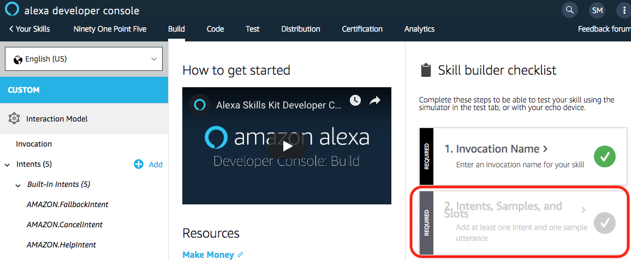The width and height of the screenshot is (631, 260).
Task: Open AMAZON.FallbackIntent
Action: [x=68, y=204]
